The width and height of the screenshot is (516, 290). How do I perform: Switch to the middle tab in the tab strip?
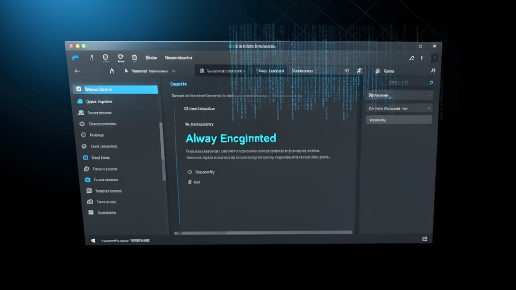coord(270,70)
